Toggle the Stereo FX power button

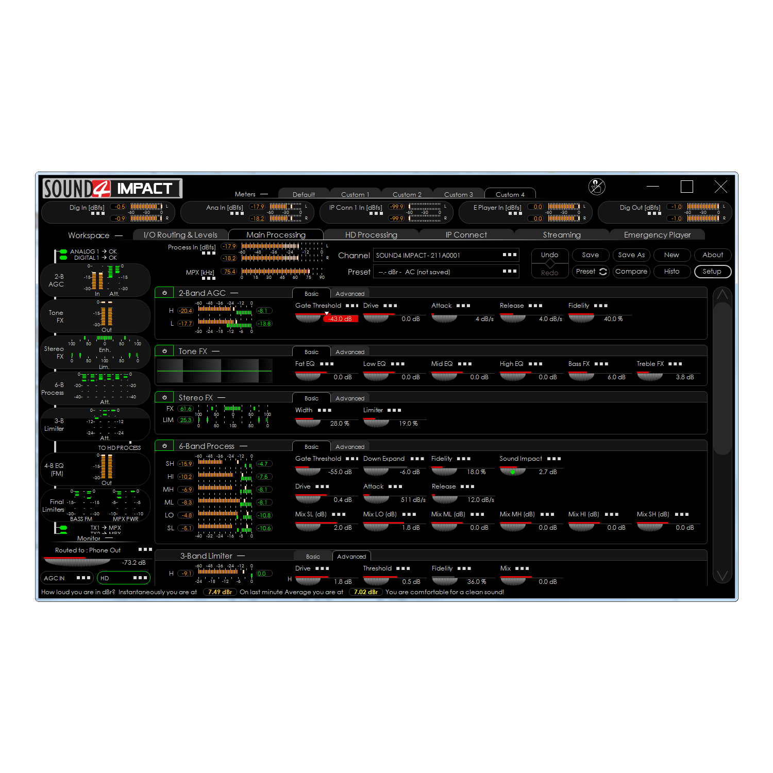(165, 397)
